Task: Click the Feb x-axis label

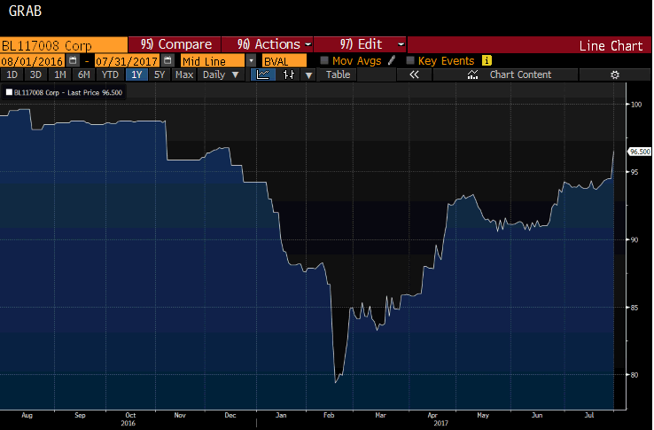Action: click(x=329, y=416)
